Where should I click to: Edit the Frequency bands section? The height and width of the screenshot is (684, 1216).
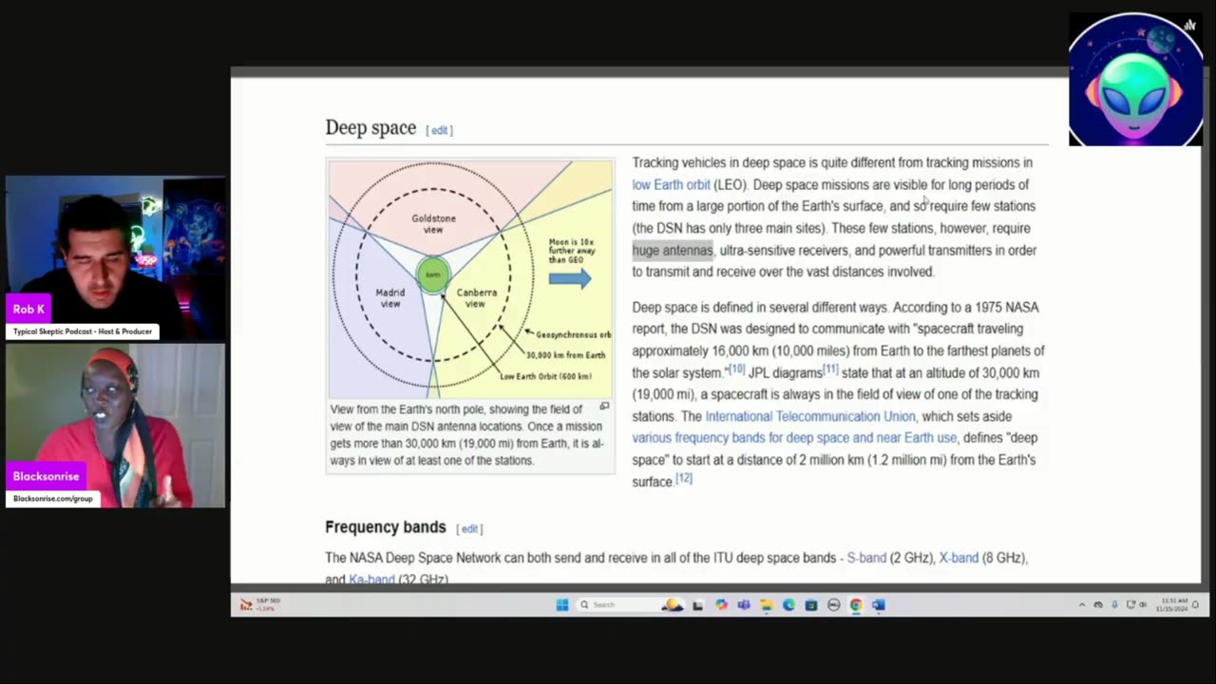pos(469,529)
